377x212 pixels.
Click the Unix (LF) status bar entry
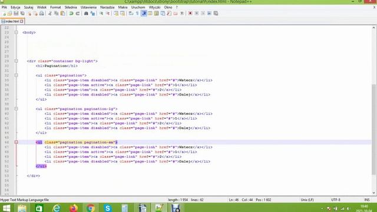click(x=307, y=200)
